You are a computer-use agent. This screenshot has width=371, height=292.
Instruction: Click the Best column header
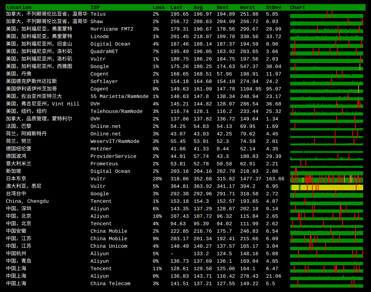[x=222, y=7]
